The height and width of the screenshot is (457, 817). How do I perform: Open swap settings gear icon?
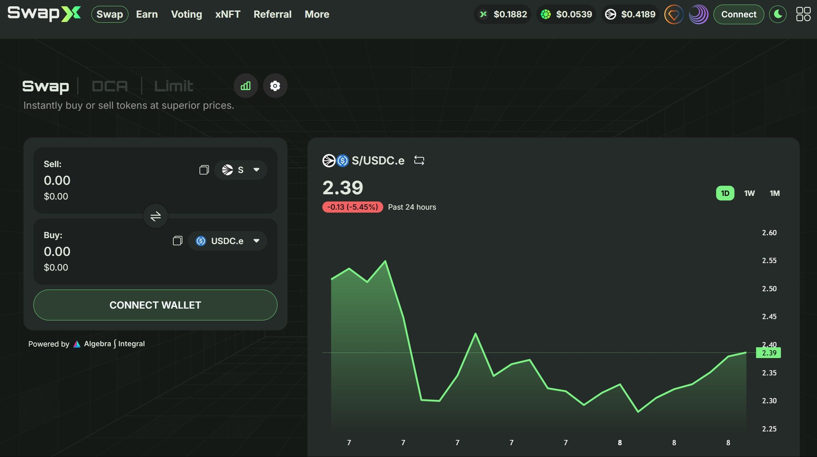coord(275,86)
